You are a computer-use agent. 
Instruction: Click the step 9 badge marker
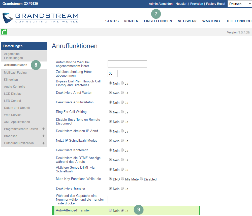pyautogui.click(x=139, y=210)
